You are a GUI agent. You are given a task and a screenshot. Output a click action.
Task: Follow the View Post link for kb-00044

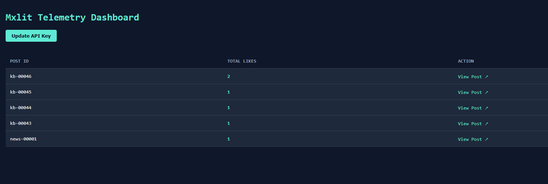(x=473, y=108)
